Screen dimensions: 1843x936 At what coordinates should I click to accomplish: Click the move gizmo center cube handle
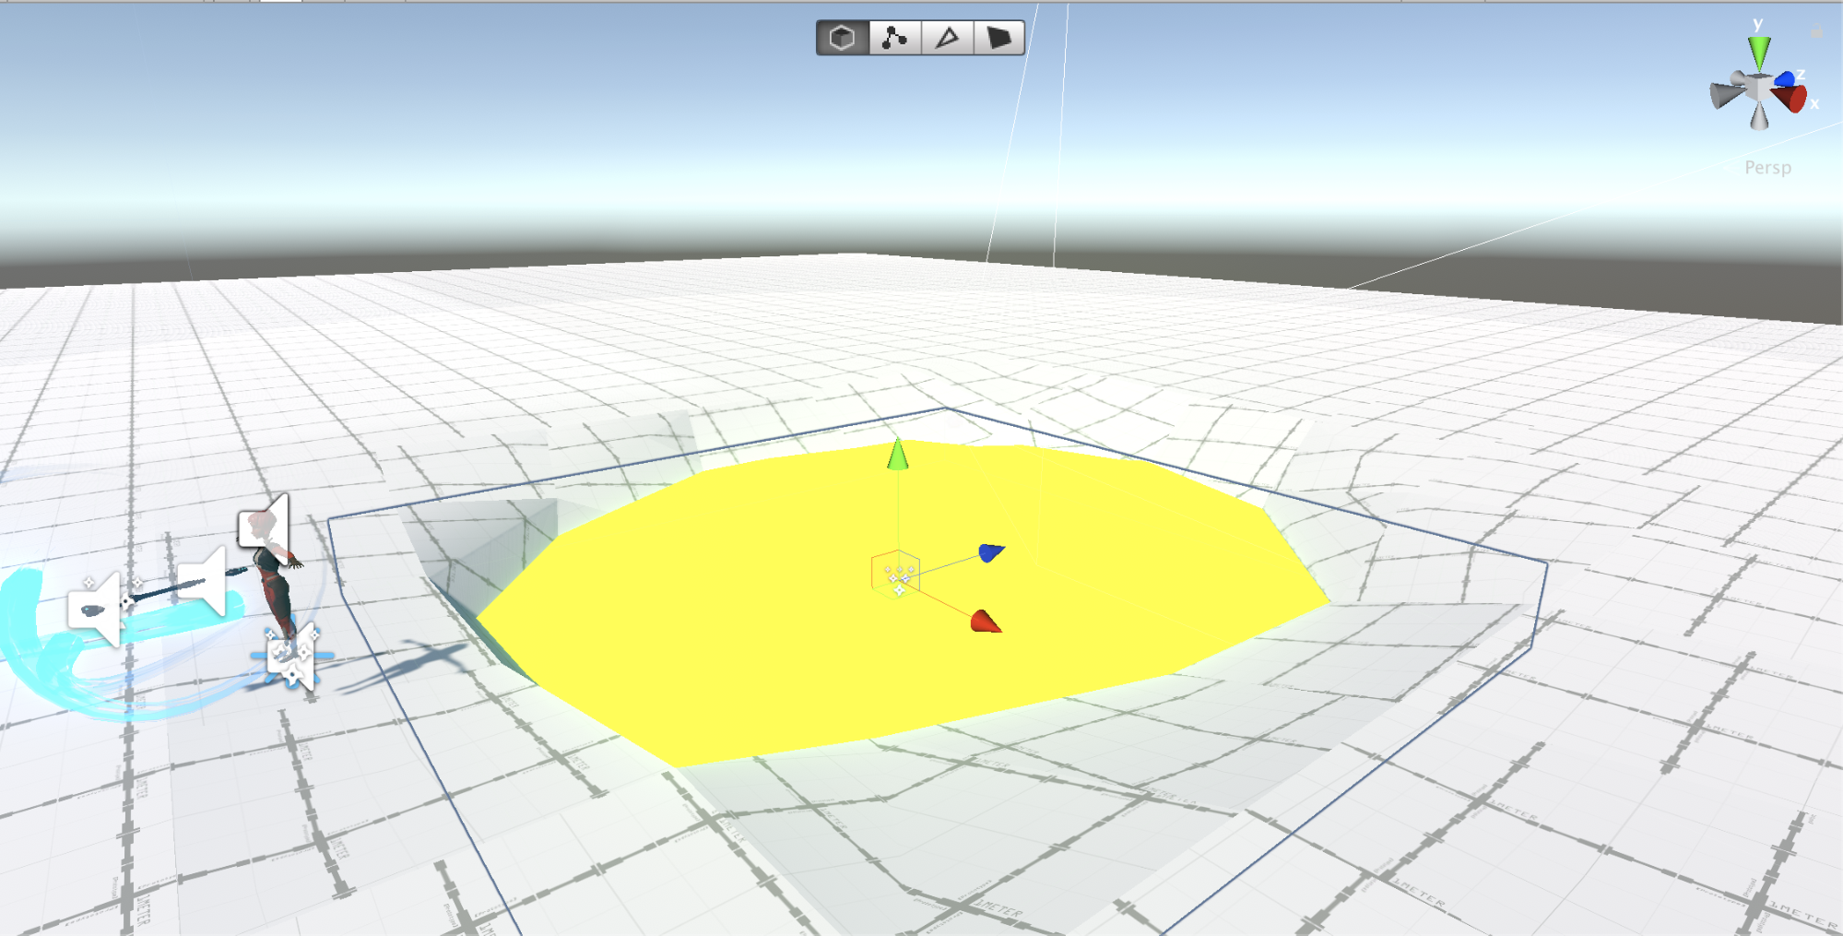pos(895,574)
